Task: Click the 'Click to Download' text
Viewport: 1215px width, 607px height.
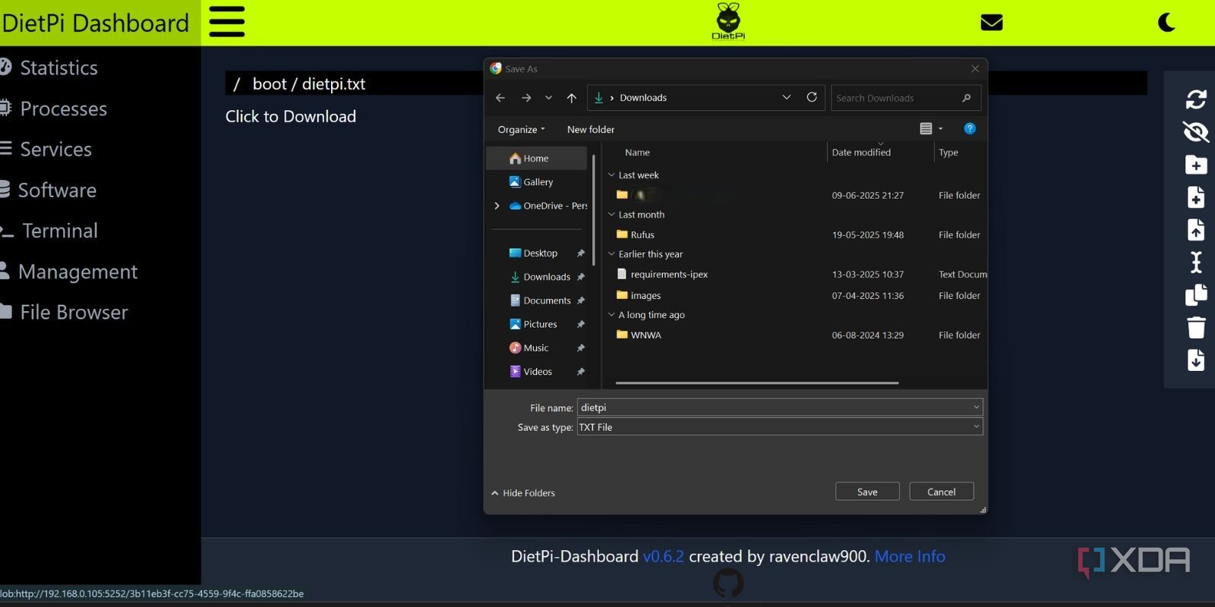Action: pyautogui.click(x=291, y=116)
